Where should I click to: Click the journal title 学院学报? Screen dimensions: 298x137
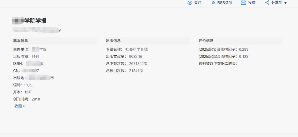[35, 21]
